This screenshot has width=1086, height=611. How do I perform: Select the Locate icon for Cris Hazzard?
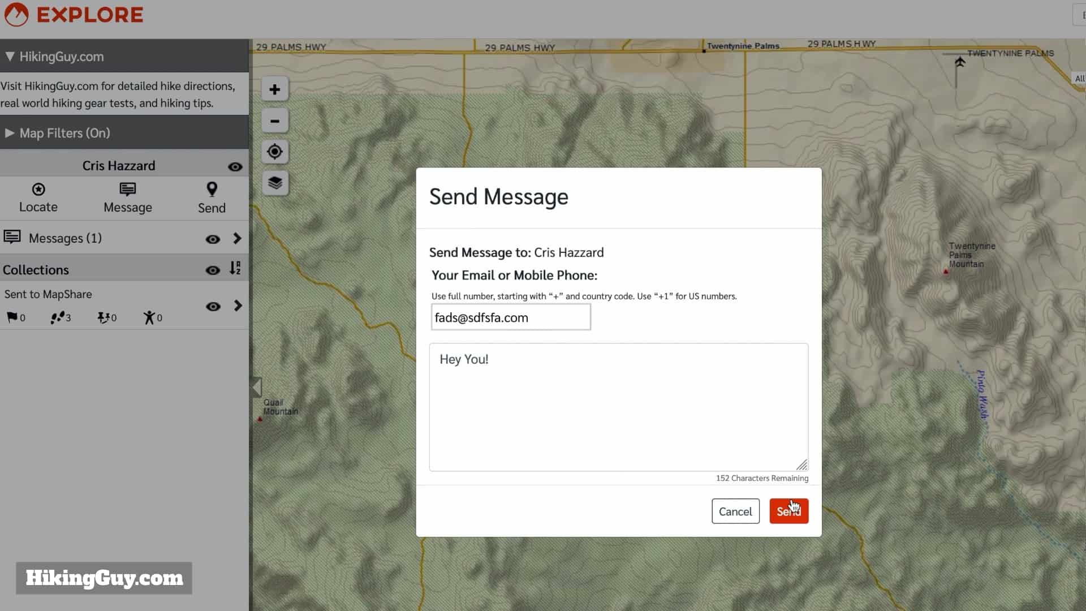pos(38,197)
